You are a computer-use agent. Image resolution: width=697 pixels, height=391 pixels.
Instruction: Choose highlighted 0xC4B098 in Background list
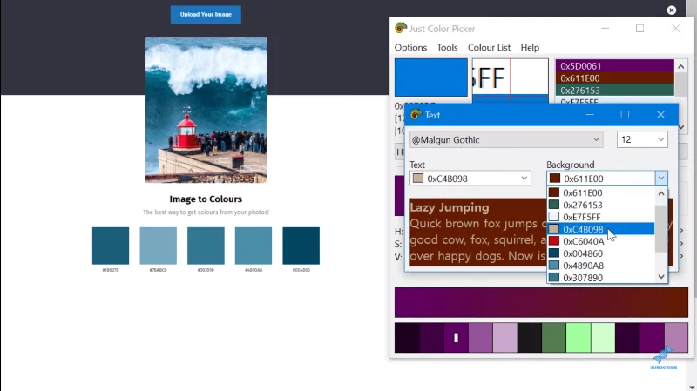coord(601,229)
